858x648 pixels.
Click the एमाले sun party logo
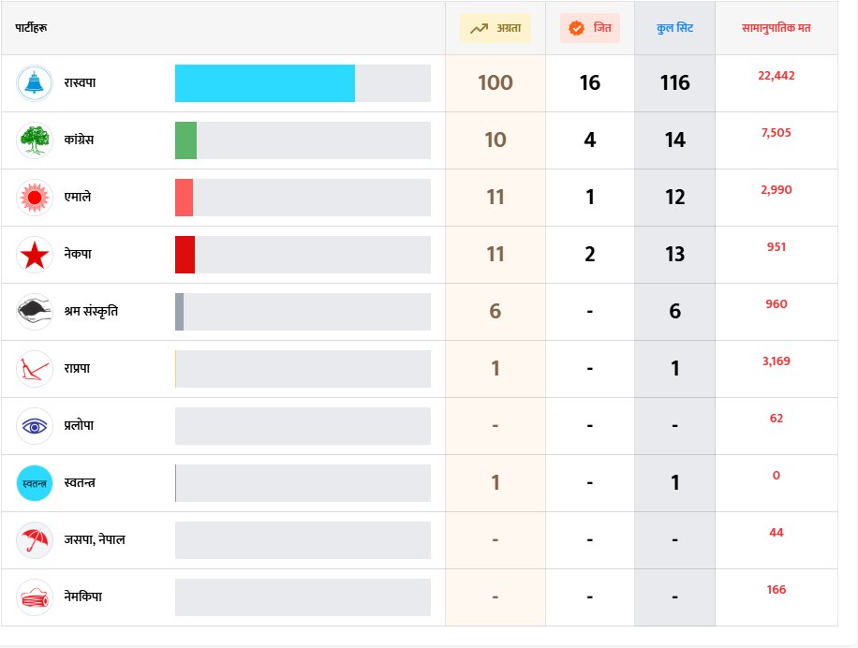coord(35,198)
